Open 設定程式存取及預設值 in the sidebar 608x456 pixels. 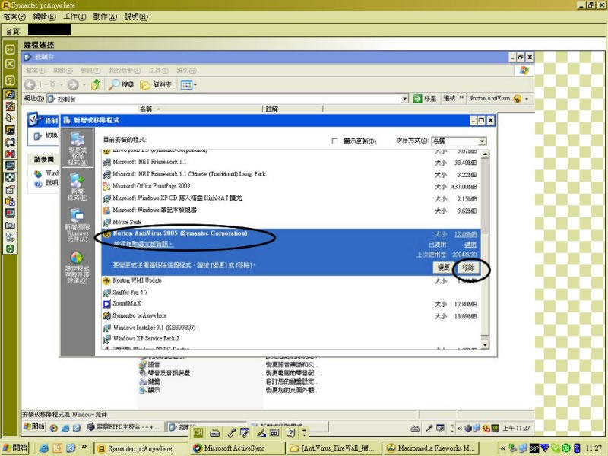tap(78, 268)
